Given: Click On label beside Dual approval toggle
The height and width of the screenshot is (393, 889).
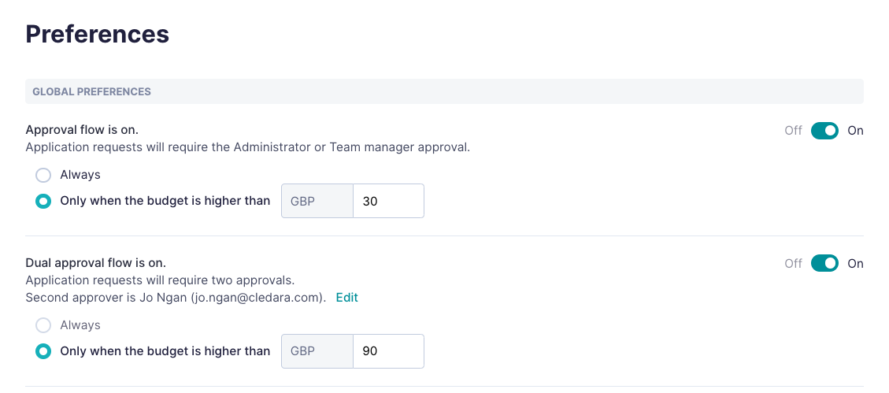Looking at the screenshot, I should click(x=855, y=264).
